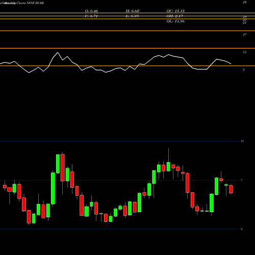
Task: Click the '7' price axis label
Action: click(x=242, y=180)
